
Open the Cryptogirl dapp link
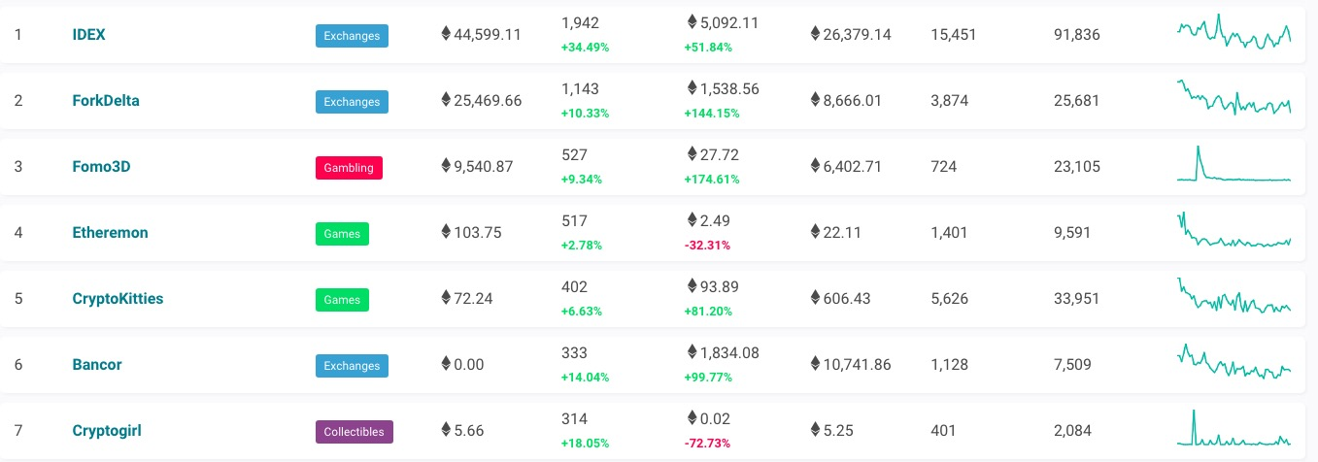(x=107, y=430)
